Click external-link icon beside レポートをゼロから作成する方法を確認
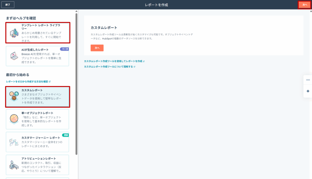Image resolution: width=312 pixels, height=179 pixels. (x=50, y=82)
